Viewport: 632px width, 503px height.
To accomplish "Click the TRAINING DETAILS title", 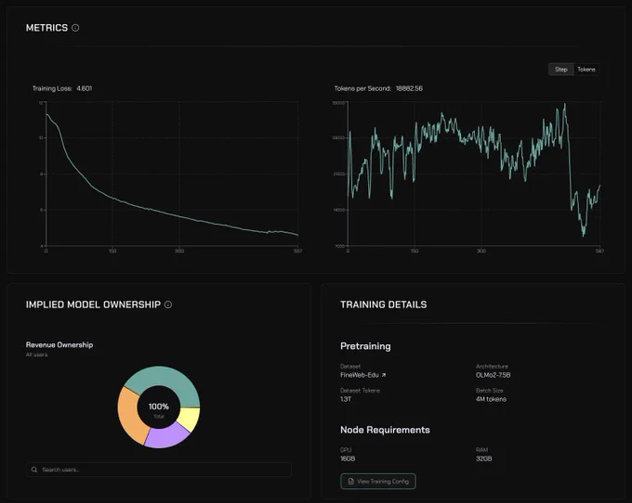I will pyautogui.click(x=383, y=304).
